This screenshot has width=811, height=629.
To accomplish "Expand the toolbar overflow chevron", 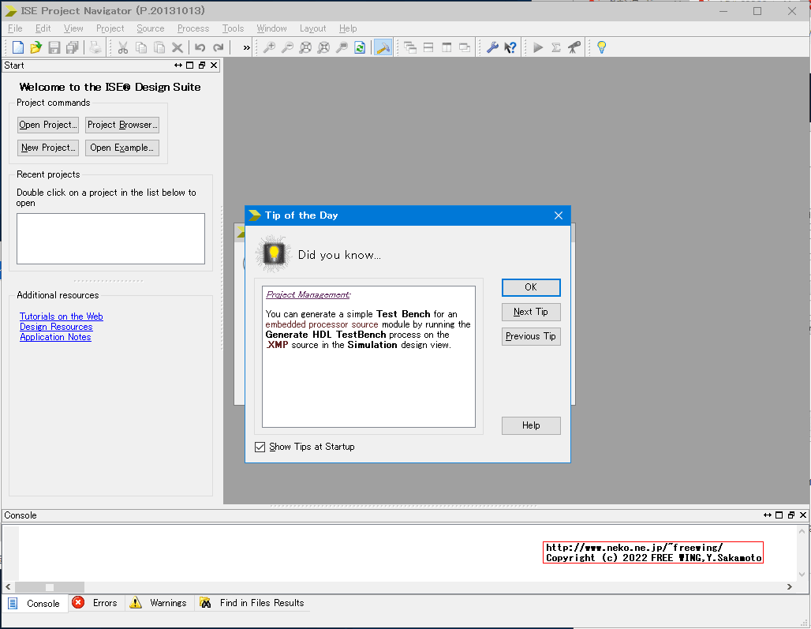I will 246,48.
